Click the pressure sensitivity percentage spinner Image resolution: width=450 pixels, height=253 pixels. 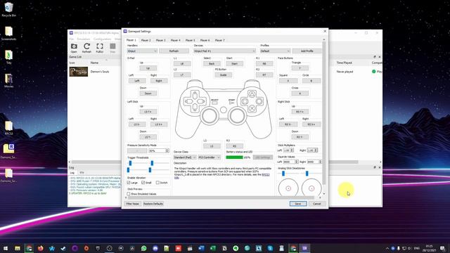coord(159,150)
